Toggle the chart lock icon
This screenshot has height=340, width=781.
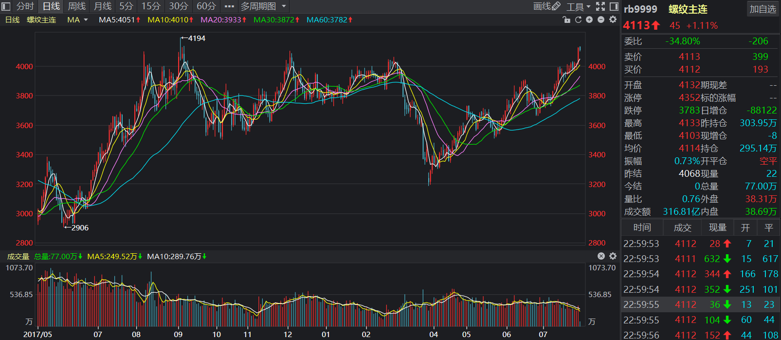coord(566,20)
